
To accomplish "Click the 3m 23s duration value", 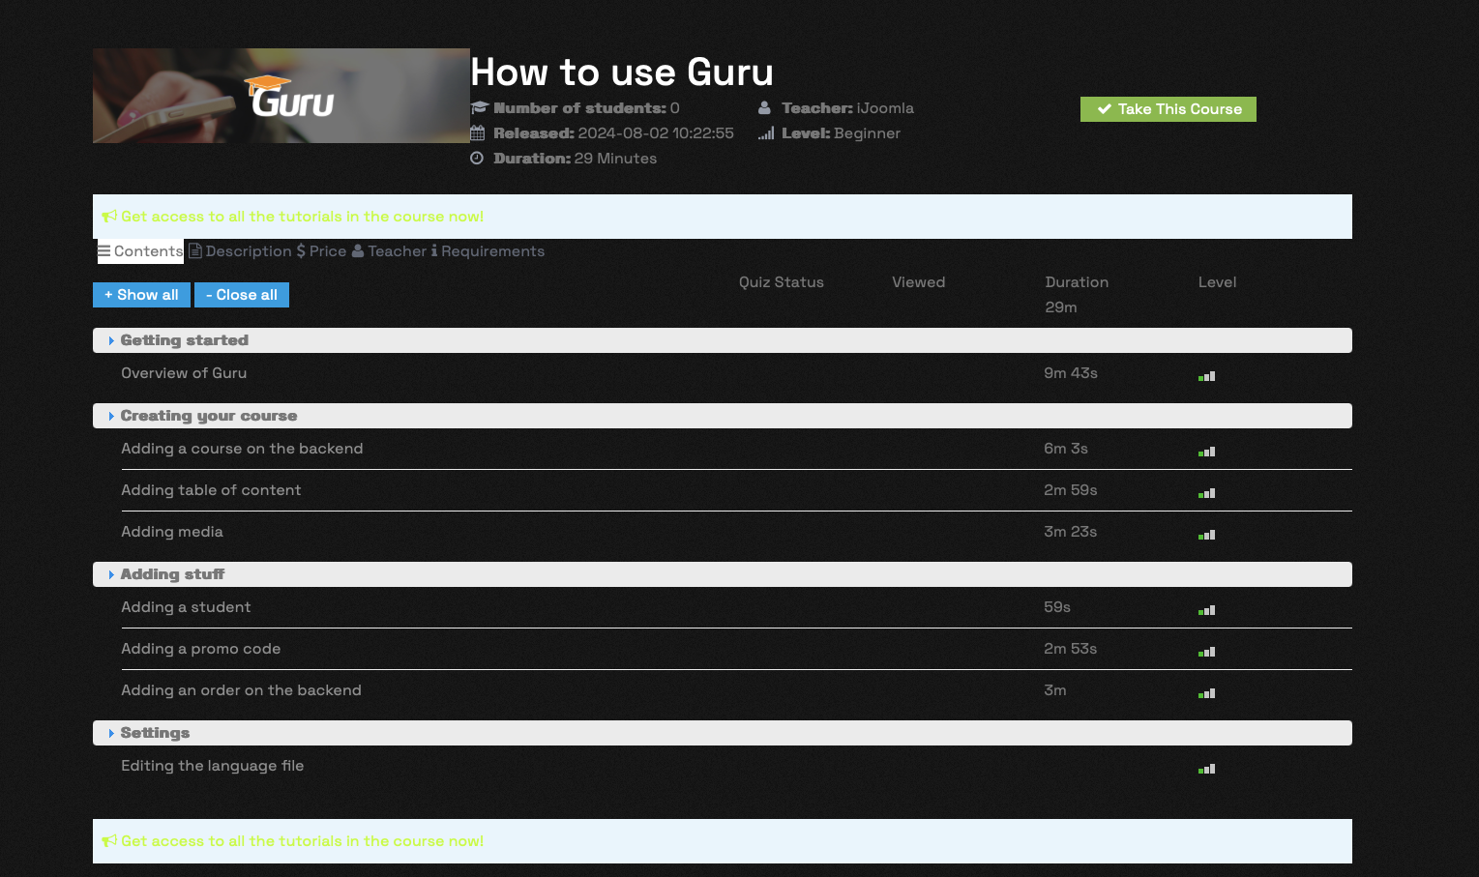I will coord(1071,532).
